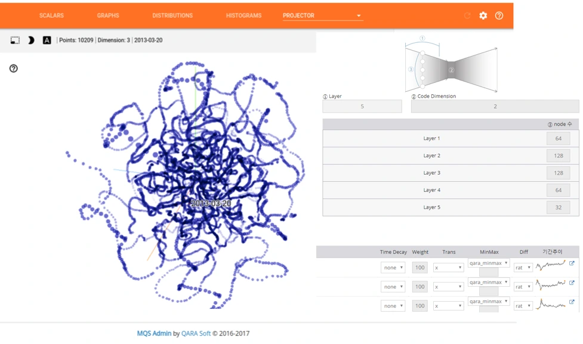Activate the bounding box selection tool
The image size is (583, 344).
point(15,40)
